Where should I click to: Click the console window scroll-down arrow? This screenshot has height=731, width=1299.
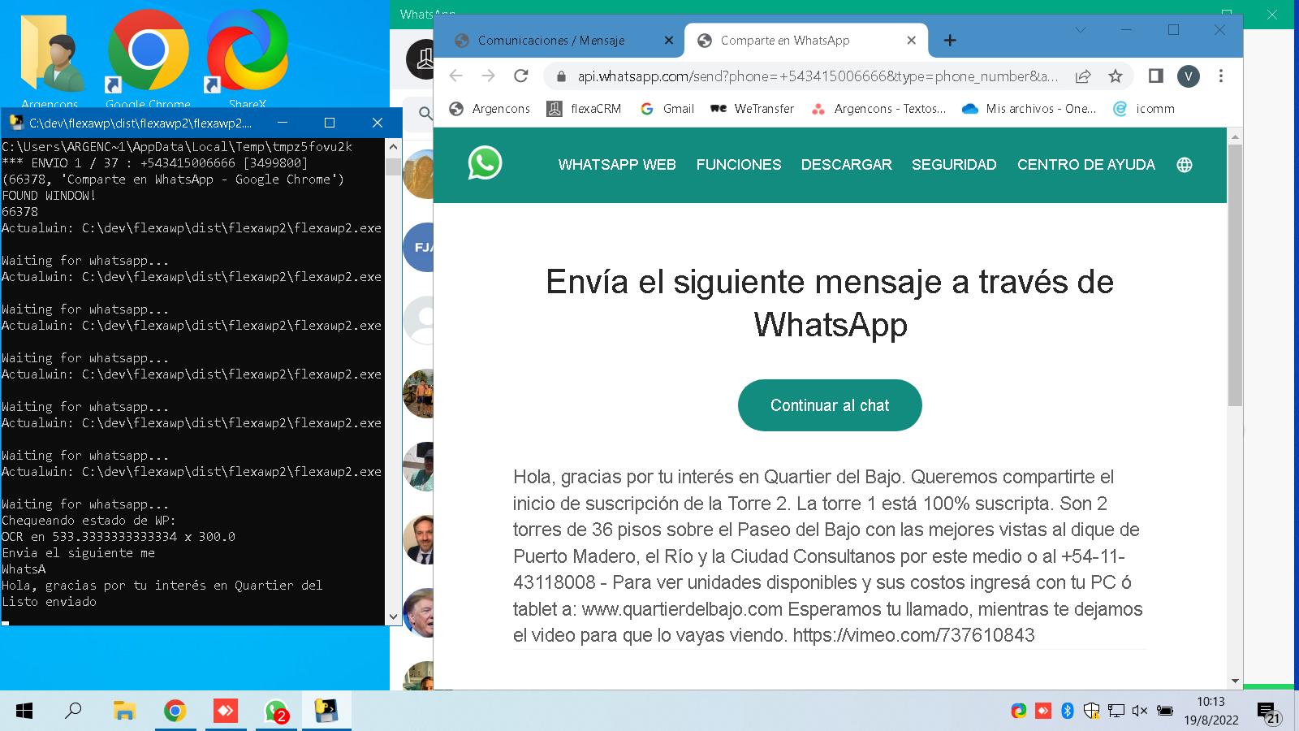coord(394,616)
